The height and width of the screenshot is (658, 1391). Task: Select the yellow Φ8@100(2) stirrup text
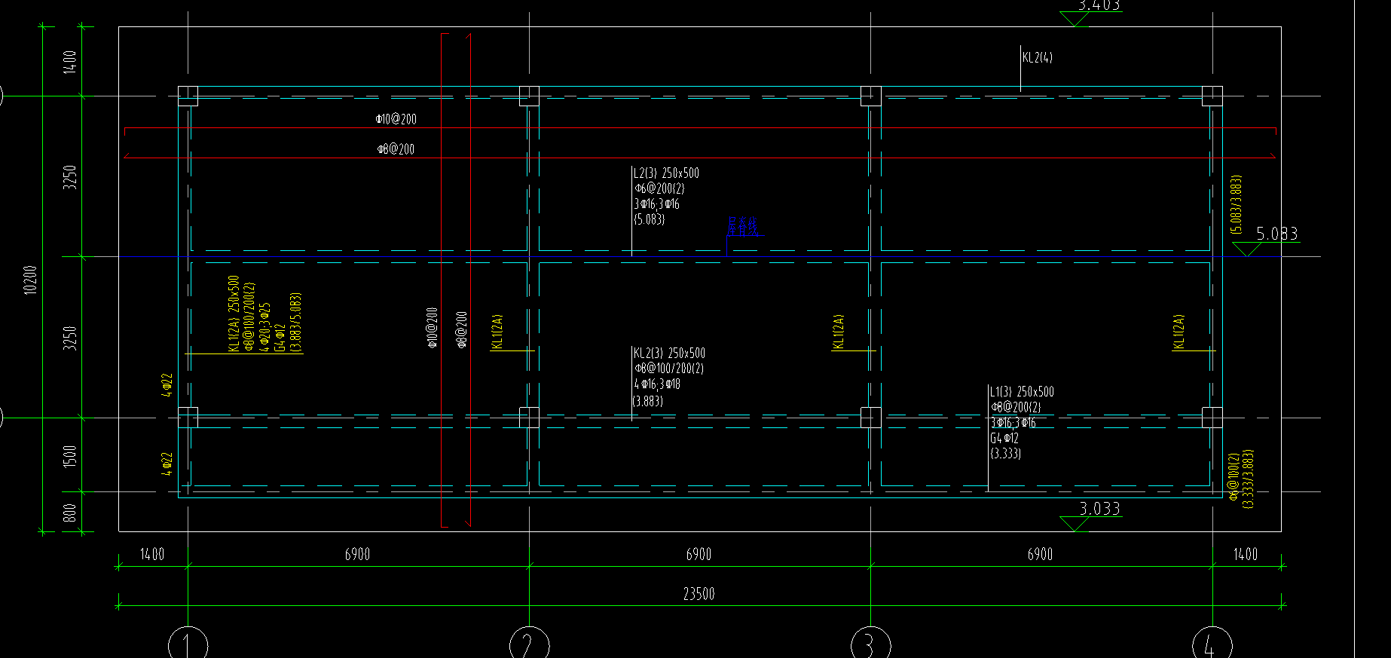1234,477
